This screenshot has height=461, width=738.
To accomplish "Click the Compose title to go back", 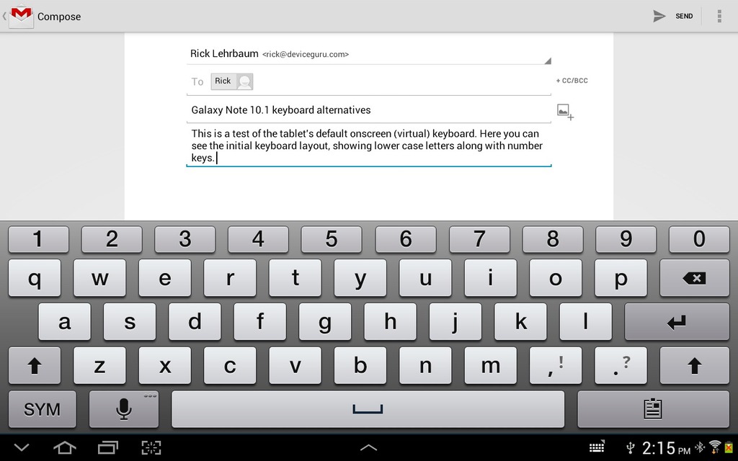I will (x=59, y=17).
